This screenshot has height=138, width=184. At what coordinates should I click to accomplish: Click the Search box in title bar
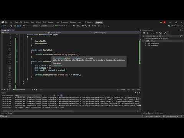(89, 22)
